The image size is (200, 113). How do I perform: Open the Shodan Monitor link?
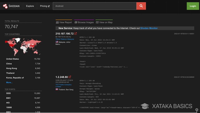[149, 28]
